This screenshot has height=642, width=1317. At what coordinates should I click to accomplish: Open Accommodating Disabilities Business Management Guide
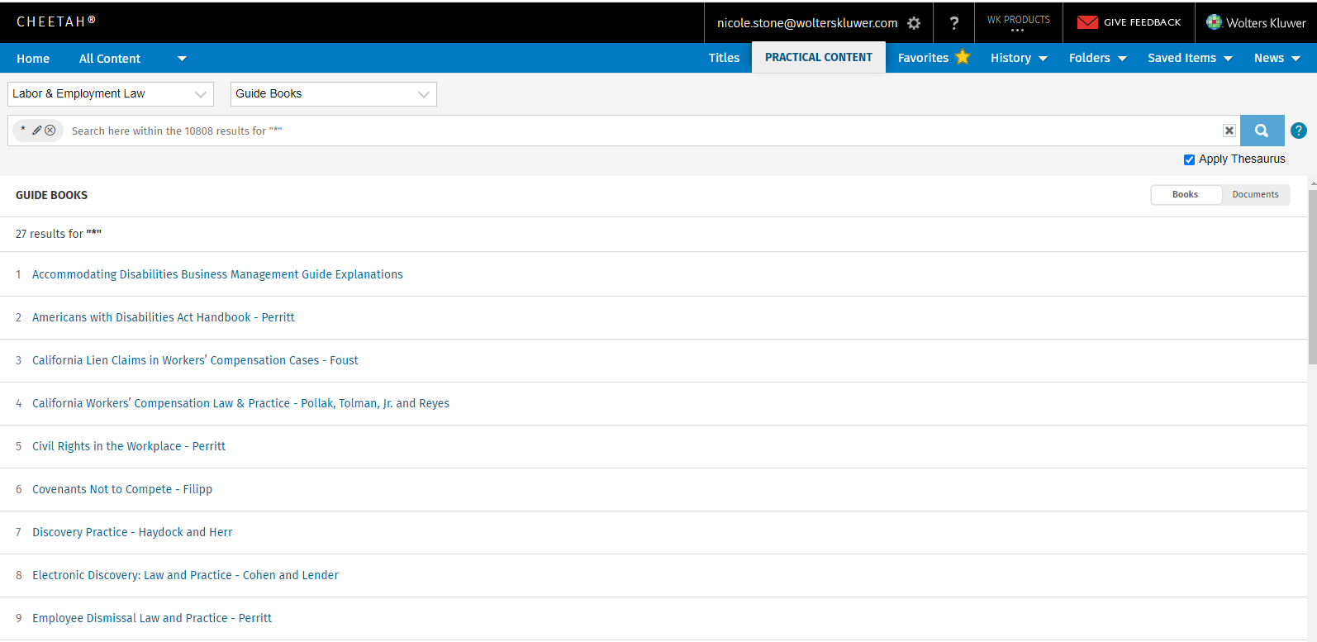(x=217, y=274)
